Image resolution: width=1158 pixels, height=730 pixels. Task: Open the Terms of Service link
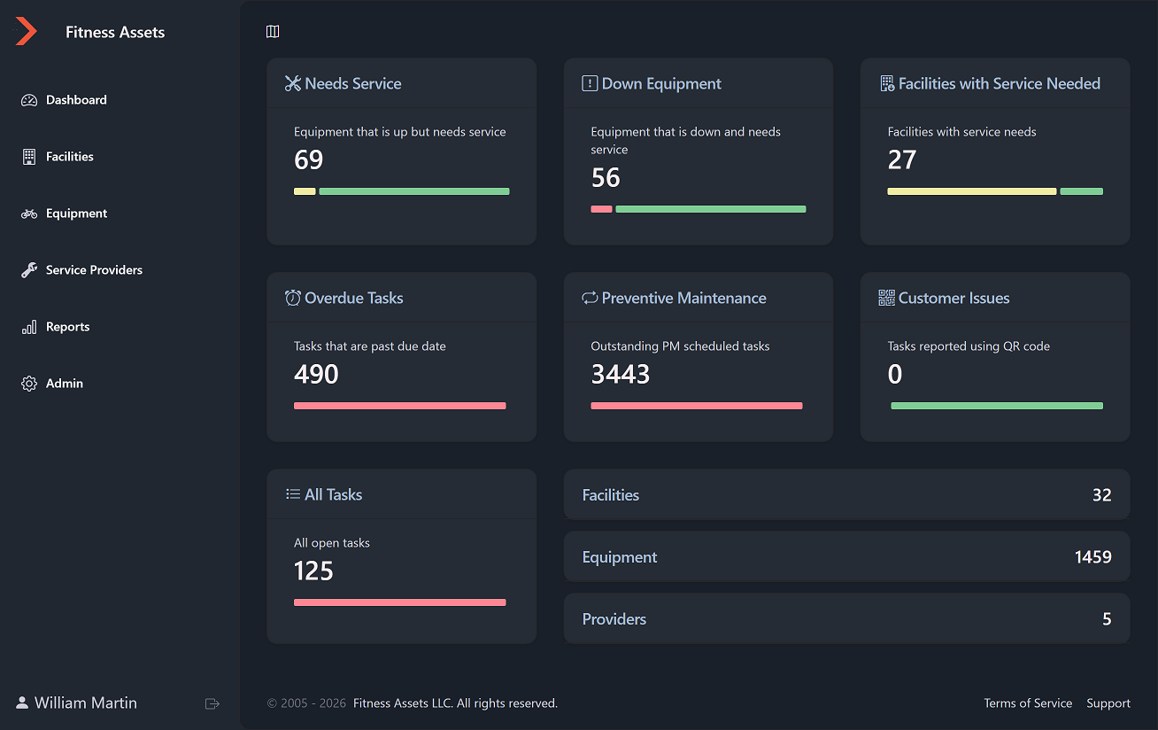point(1028,703)
